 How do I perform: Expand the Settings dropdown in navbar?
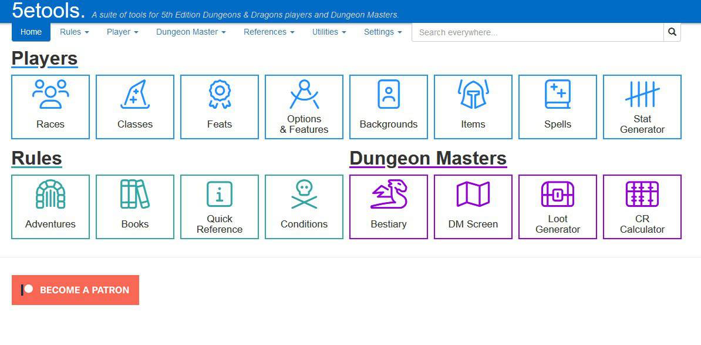[x=383, y=32]
